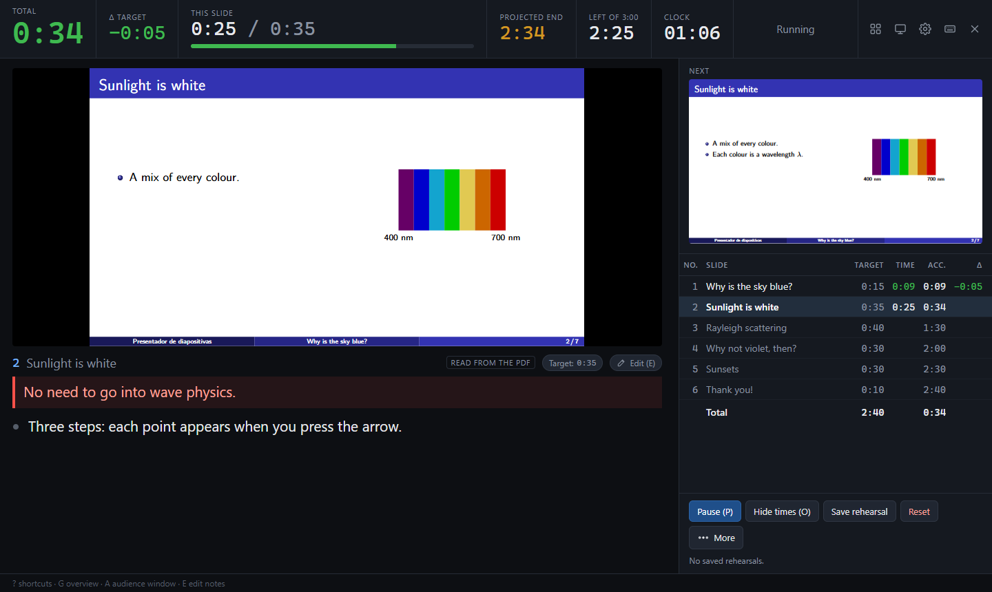This screenshot has width=992, height=592.
Task: Click the '2 Sunlight is white' notes heading
Action: point(64,363)
